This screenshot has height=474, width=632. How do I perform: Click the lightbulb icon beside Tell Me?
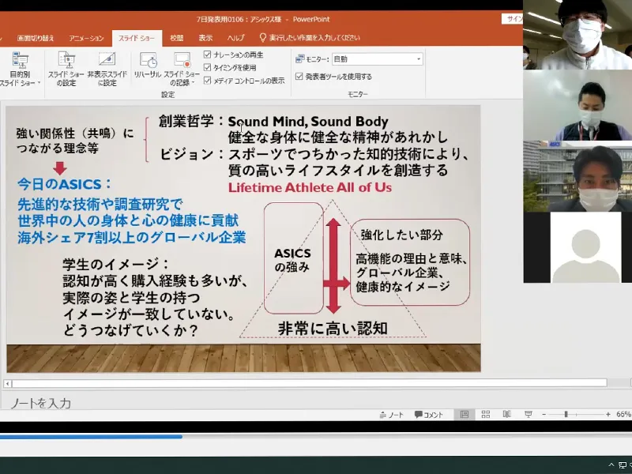point(262,38)
